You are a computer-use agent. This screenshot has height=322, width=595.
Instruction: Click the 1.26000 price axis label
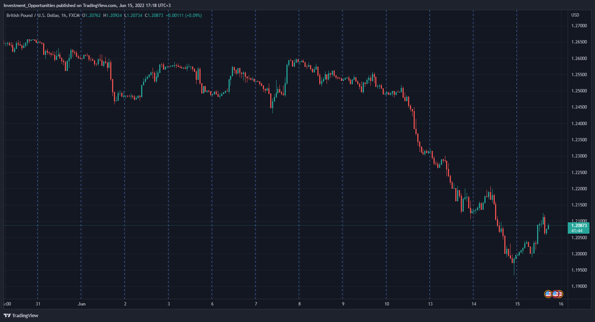(x=579, y=59)
